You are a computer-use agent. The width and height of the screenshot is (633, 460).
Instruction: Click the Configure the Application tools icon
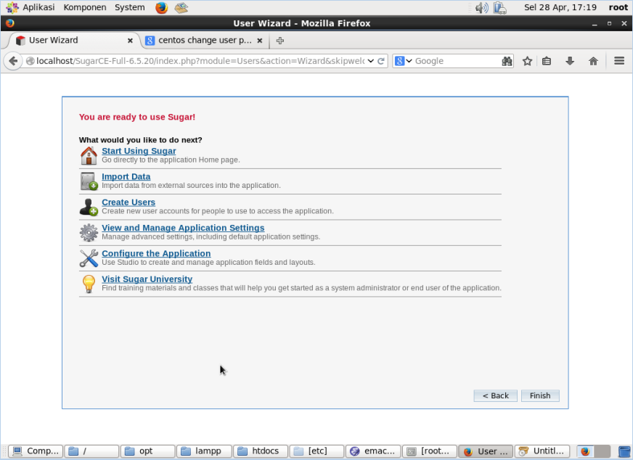(89, 258)
